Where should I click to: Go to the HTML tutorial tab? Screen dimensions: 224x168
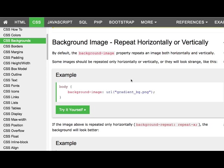click(20, 22)
